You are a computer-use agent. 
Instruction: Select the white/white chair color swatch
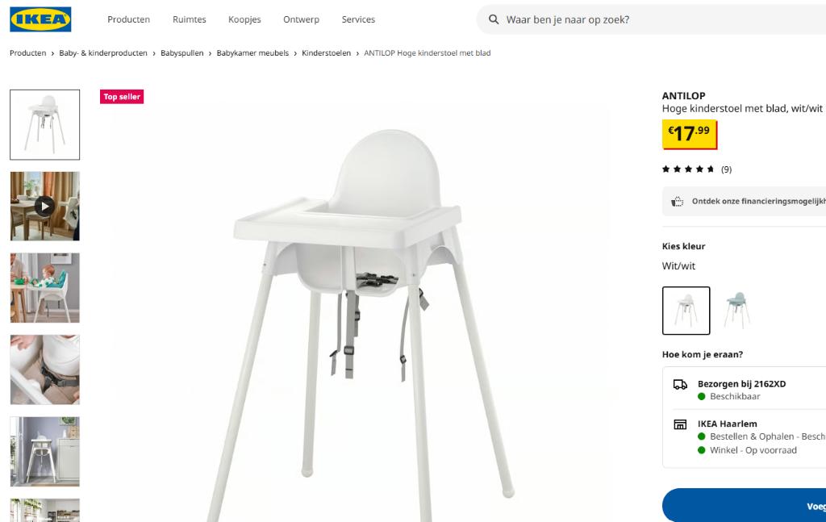pos(686,311)
